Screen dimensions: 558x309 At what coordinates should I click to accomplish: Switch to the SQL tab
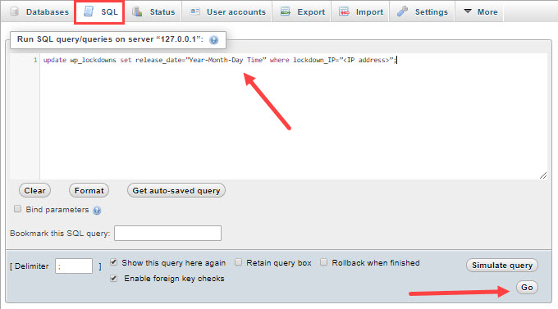pyautogui.click(x=99, y=12)
